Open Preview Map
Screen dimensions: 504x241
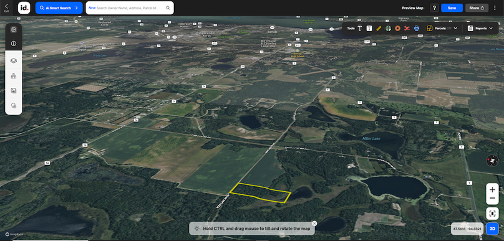412,8
